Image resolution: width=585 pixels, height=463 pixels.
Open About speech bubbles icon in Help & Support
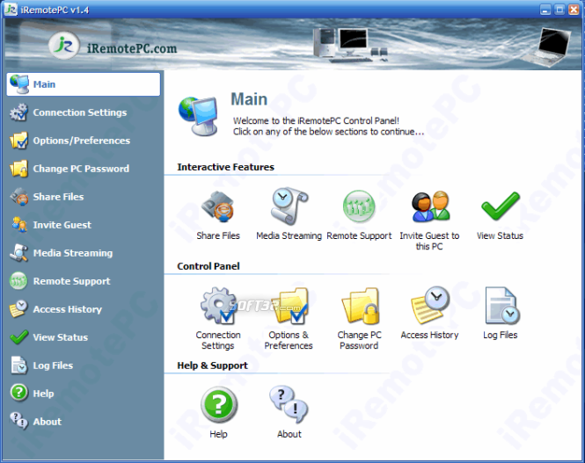pos(289,404)
